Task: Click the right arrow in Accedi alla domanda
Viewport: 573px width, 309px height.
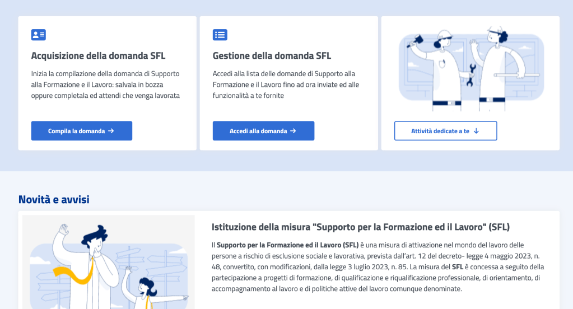Action: point(293,131)
